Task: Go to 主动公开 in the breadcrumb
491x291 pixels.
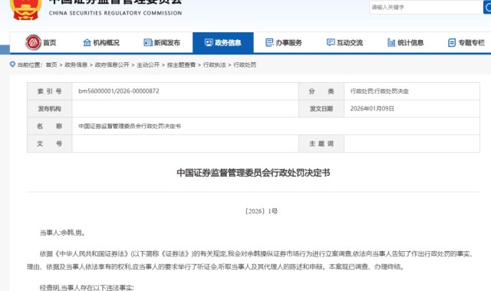Action: click(148, 64)
